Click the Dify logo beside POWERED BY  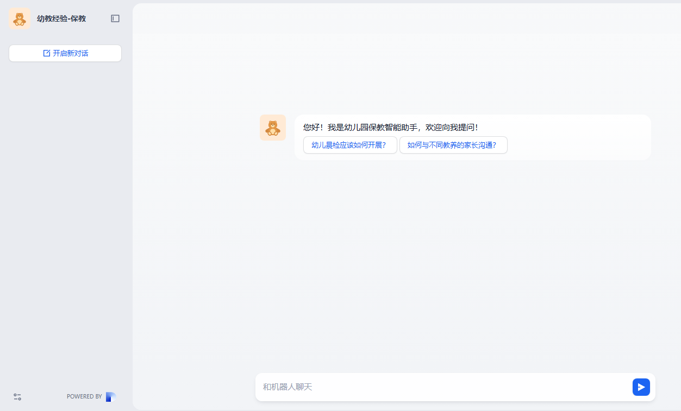pyautogui.click(x=110, y=396)
